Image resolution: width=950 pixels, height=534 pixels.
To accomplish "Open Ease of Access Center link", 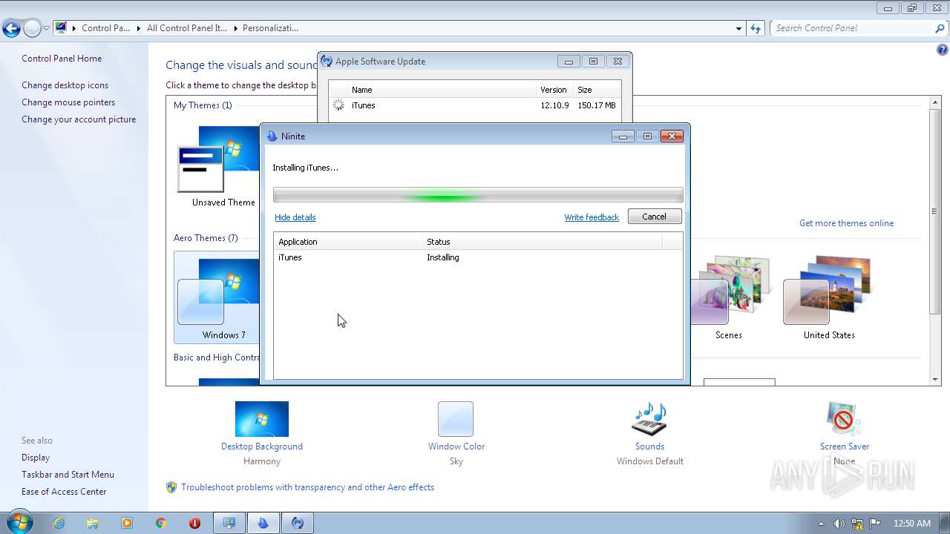I will click(x=64, y=492).
